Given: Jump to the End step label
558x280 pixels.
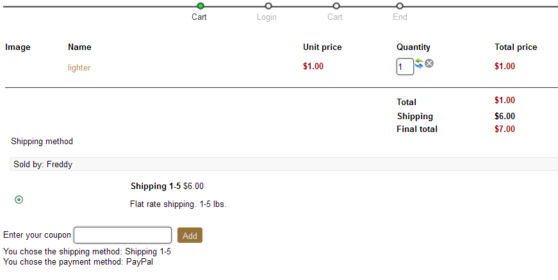Looking at the screenshot, I should coord(400,17).
